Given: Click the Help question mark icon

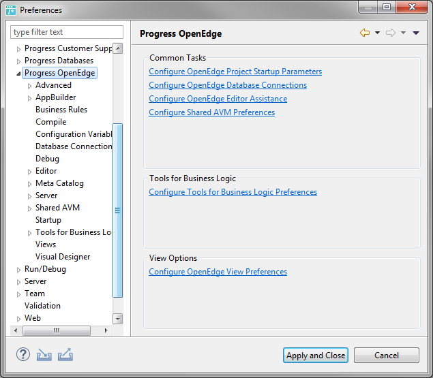Looking at the screenshot, I should 23,354.
